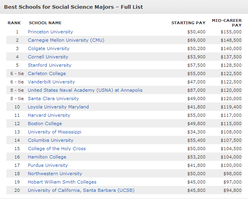This screenshot has height=199, width=248.
Task: Select the Cornell University link
Action: point(48,57)
